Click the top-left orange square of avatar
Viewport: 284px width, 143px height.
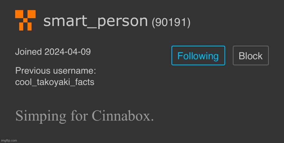coord(19,14)
